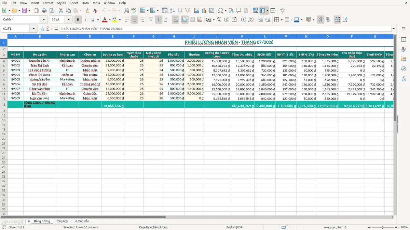Open the sidebar settings menu
Screen dimensions: 410x230
pyautogui.click(x=404, y=29)
